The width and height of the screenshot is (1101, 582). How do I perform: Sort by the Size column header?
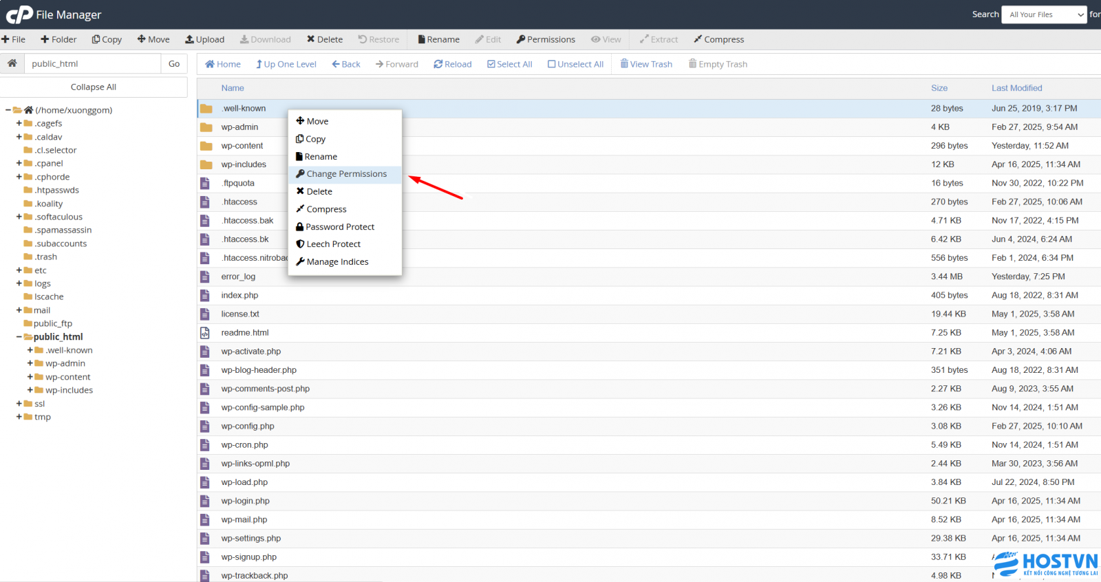(939, 88)
